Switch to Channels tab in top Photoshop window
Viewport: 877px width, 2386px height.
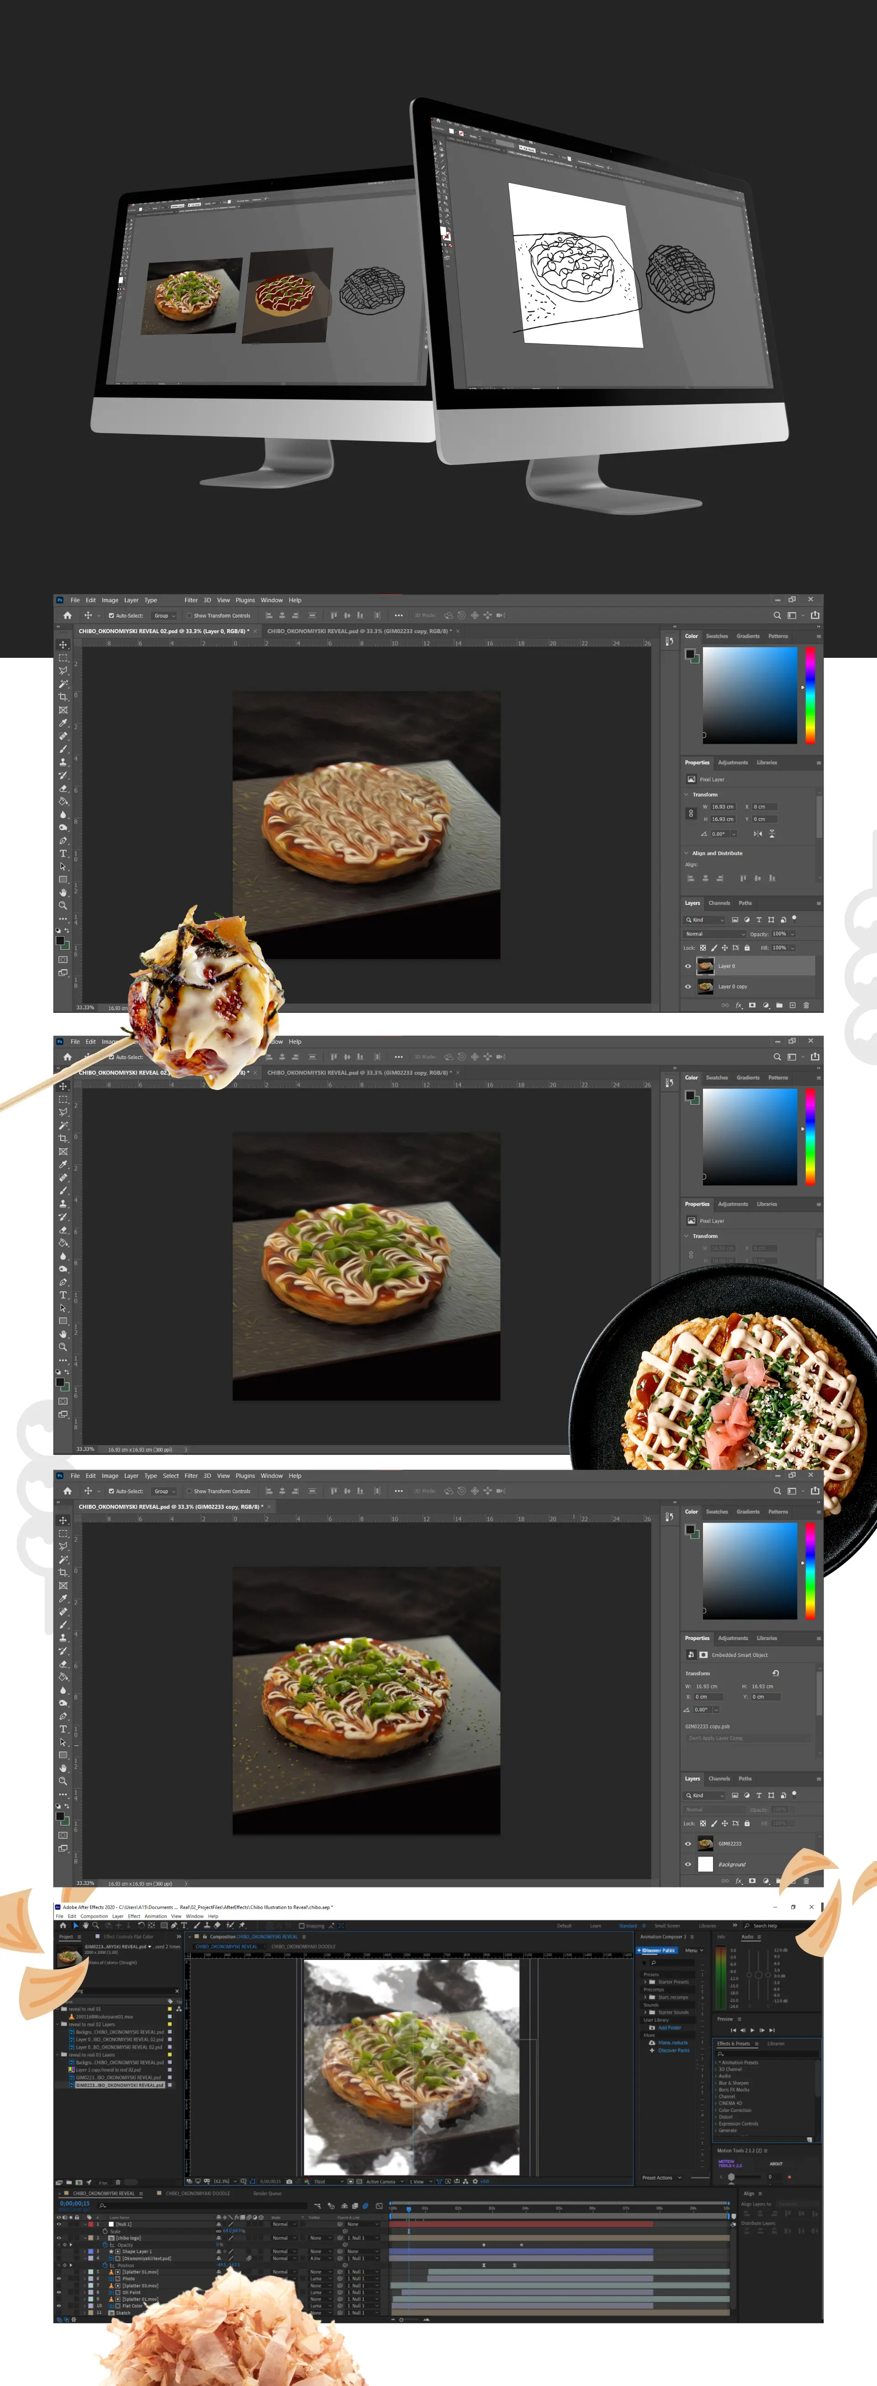719,903
